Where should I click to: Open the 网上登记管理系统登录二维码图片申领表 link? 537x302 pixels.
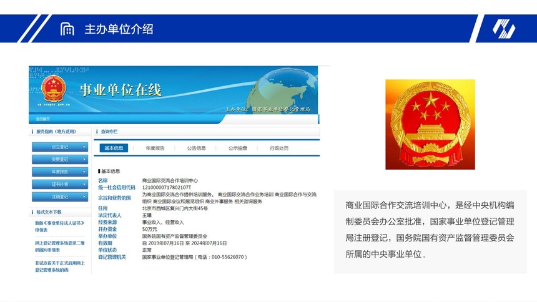(x=59, y=246)
